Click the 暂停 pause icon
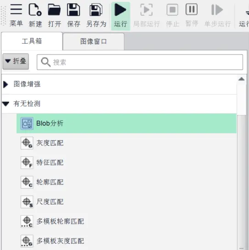This screenshot has height=250, width=249. 192,9
